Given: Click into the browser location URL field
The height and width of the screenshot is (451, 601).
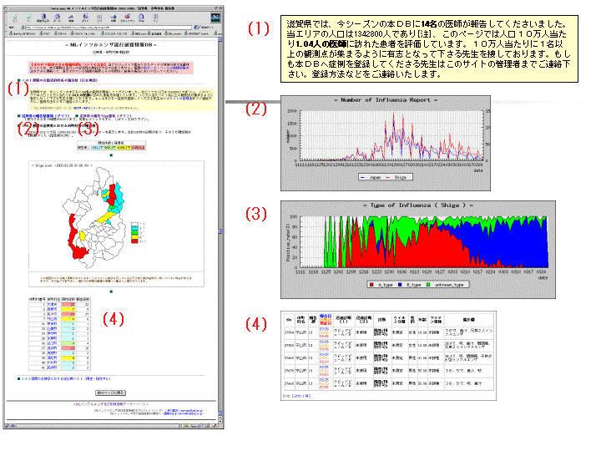Looking at the screenshot, I should 109,28.
